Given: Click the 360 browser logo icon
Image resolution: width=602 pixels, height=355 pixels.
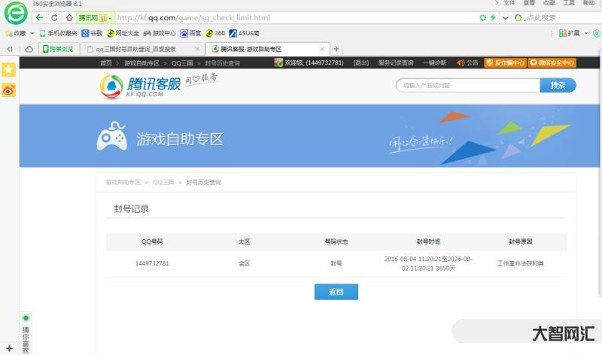Looking at the screenshot, I should pyautogui.click(x=17, y=16).
